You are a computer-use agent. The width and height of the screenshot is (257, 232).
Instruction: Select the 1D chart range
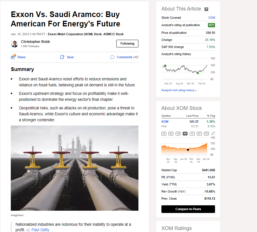(164, 133)
